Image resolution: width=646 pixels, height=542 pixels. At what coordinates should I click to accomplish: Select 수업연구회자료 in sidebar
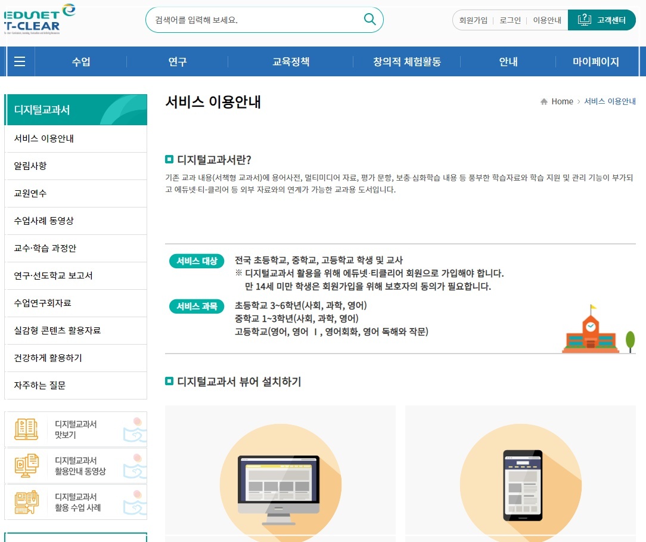pyautogui.click(x=76, y=303)
